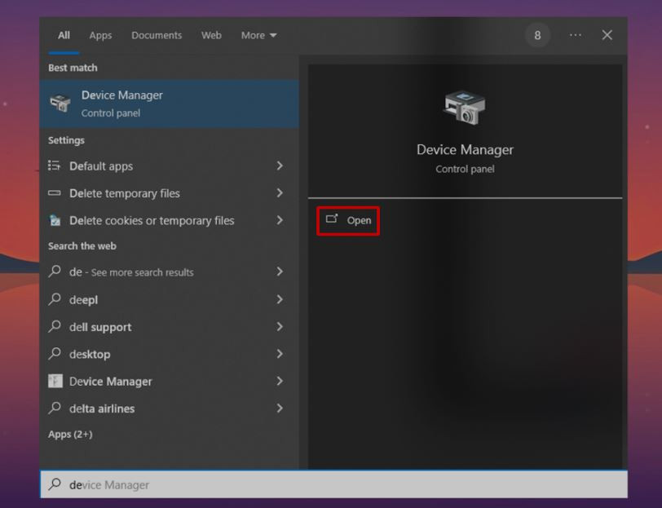The width and height of the screenshot is (662, 508).
Task: Open Delete temporary files setting
Action: (x=170, y=193)
